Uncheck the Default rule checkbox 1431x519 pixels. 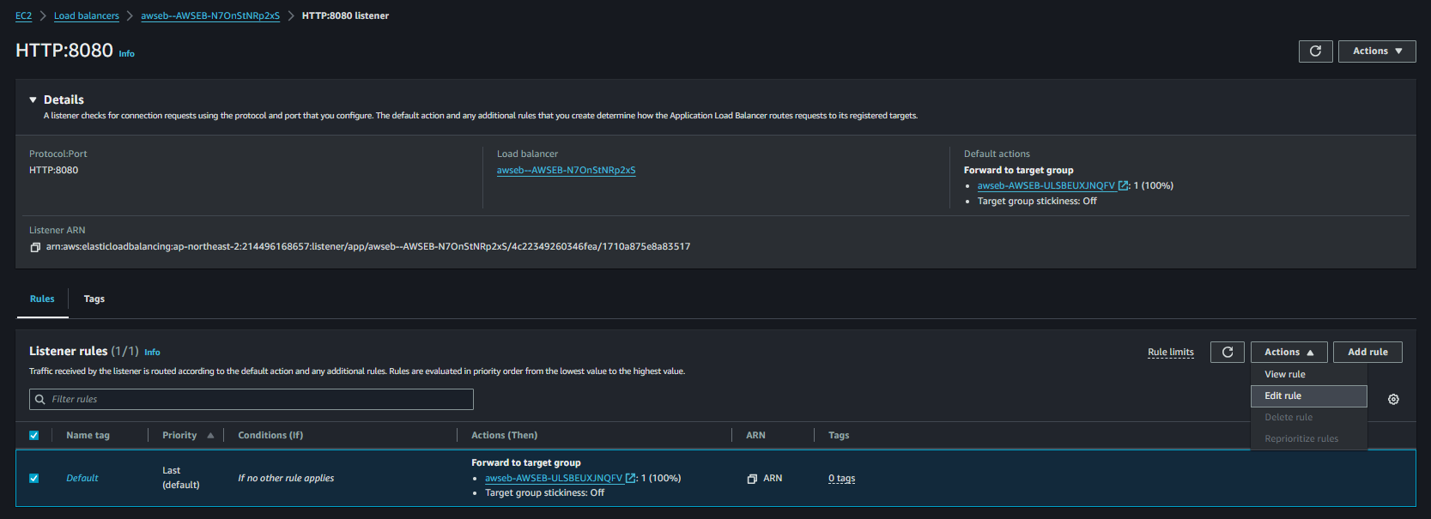pos(34,478)
